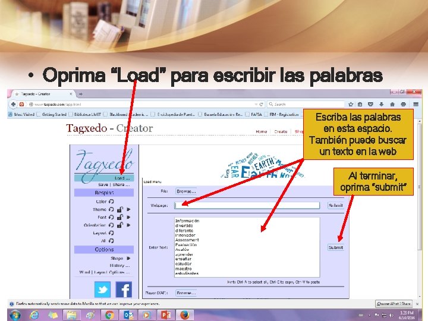The image size is (428, 321).
Task: Open the History menu item
Action: 120,265
